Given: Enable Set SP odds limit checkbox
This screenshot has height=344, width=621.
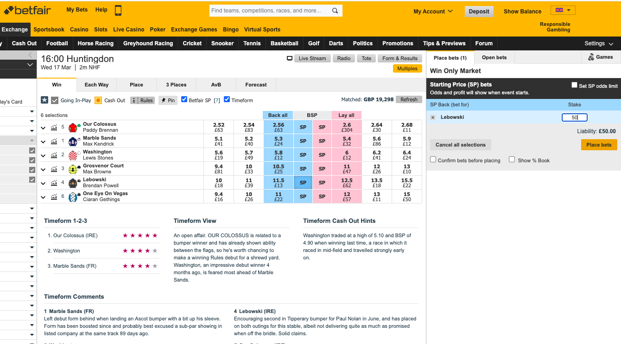Looking at the screenshot, I should pos(574,85).
